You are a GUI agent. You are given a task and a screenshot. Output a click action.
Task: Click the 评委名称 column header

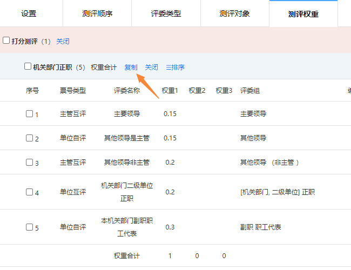click(127, 91)
